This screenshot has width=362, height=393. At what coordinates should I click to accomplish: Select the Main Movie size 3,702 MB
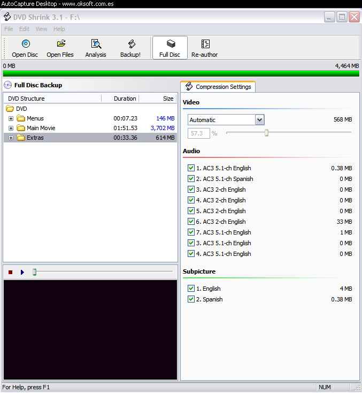[x=163, y=128]
